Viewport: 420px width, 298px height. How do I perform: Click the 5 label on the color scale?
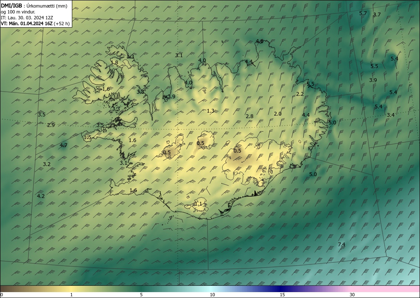point(141,295)
